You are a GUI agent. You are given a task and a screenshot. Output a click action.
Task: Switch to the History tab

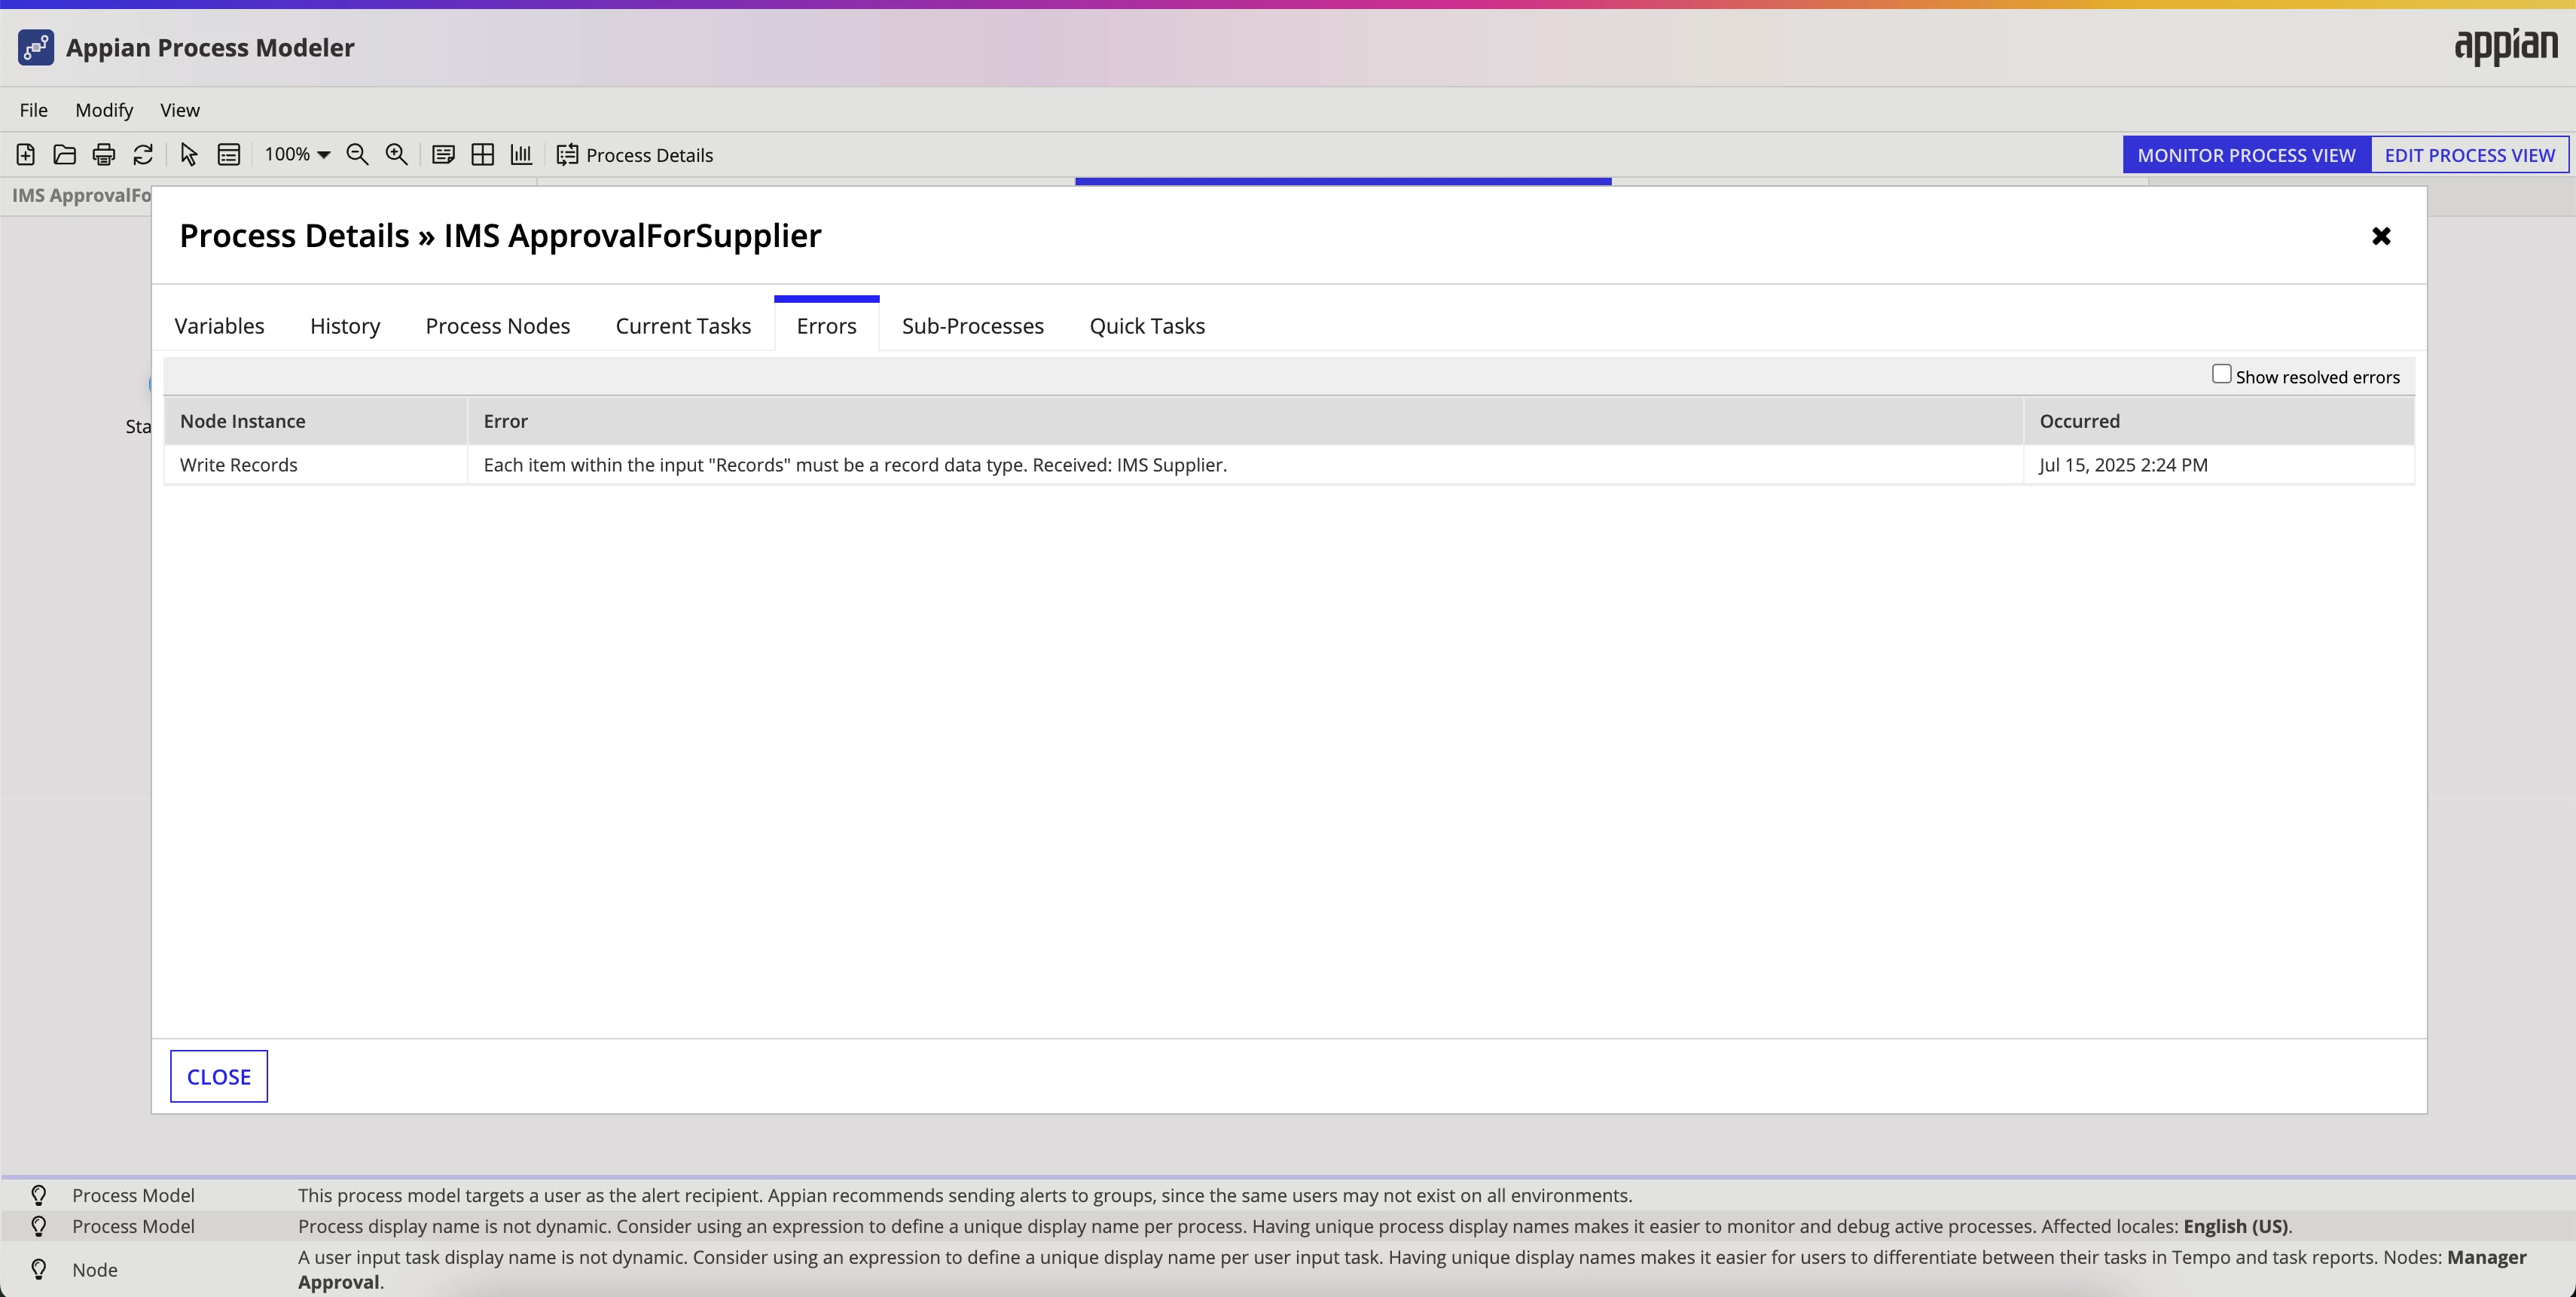click(x=345, y=326)
